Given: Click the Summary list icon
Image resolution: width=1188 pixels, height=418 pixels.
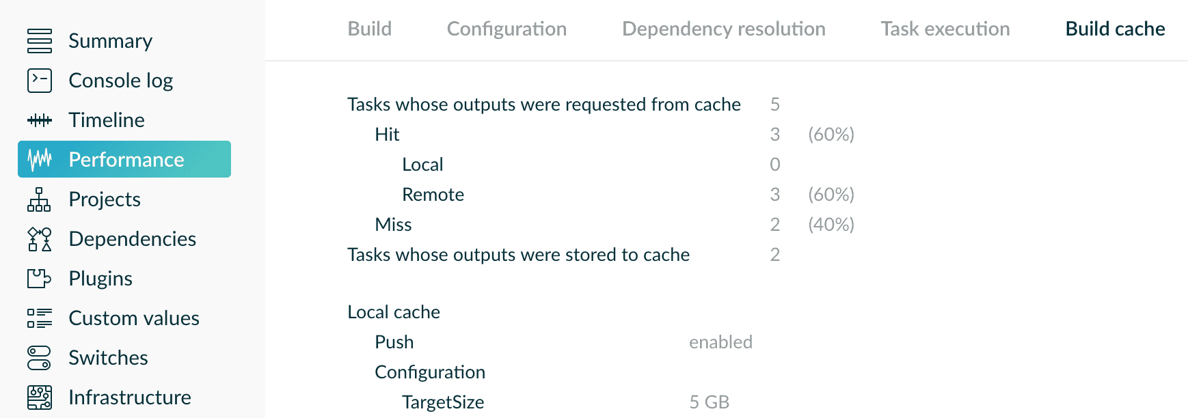Looking at the screenshot, I should [40, 41].
